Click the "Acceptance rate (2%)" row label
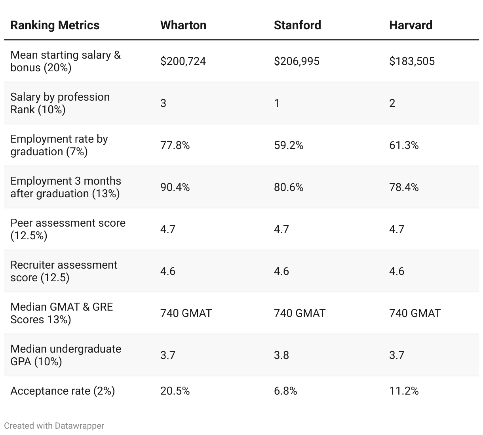The height and width of the screenshot is (435, 483). pos(63,391)
